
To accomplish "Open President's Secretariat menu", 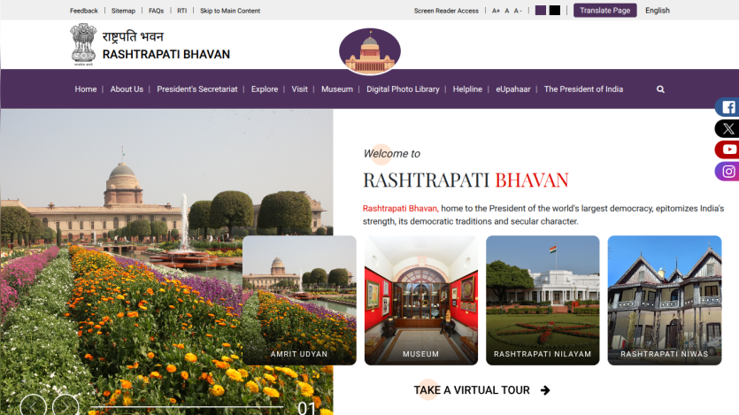I will point(197,89).
